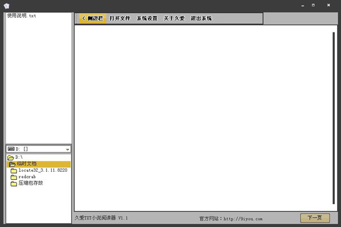Viewport: 341px width, 227px height.
Task: Open 系统设置 settings
Action: click(x=147, y=18)
